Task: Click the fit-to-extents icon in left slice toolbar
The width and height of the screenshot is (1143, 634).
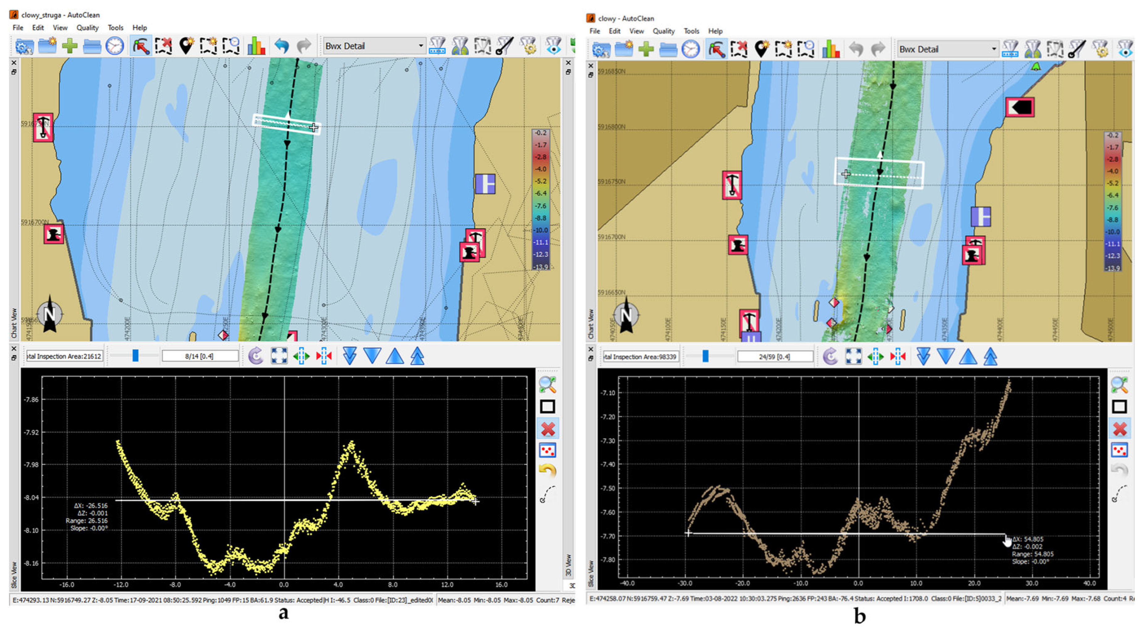Action: pos(279,356)
